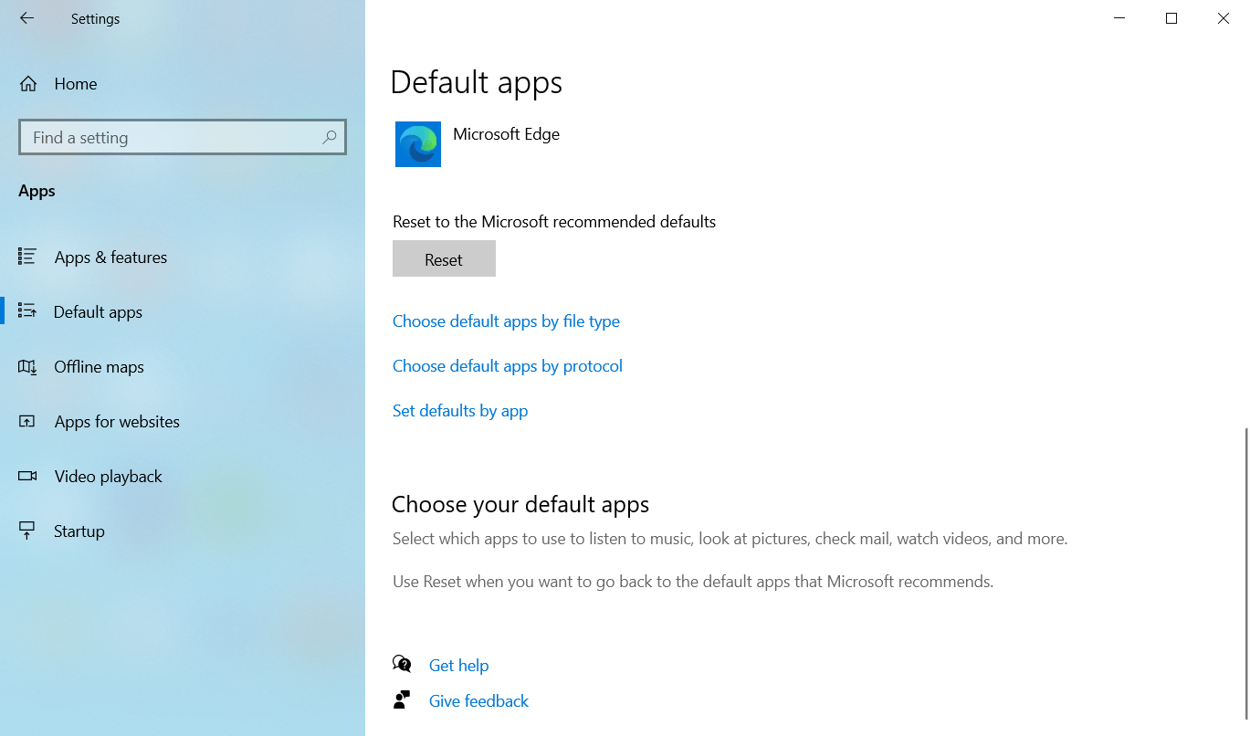This screenshot has width=1250, height=736.
Task: Select the Apps & features icon
Action: point(27,257)
